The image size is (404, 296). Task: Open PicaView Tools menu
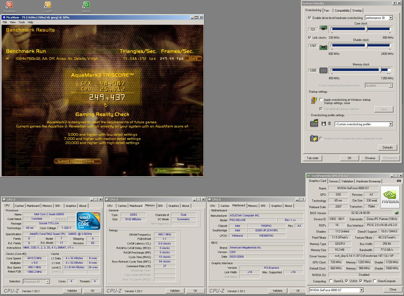click(22, 22)
